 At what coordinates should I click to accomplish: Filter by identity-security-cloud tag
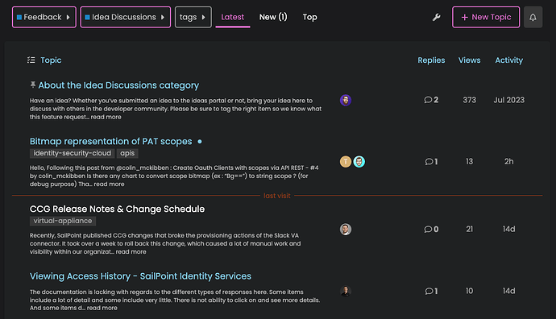(x=73, y=153)
